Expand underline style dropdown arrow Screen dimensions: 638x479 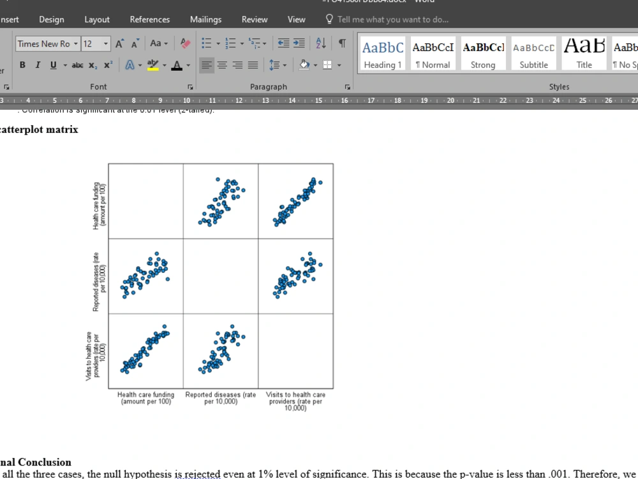click(65, 66)
